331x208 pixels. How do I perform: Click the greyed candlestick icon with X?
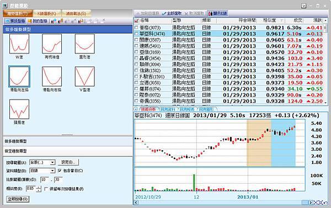pyautogui.click(x=74, y=21)
